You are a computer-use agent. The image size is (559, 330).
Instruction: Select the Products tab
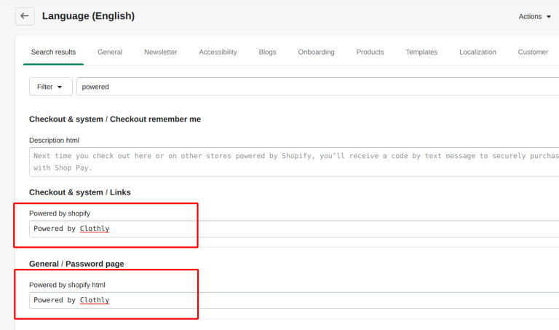pos(370,52)
